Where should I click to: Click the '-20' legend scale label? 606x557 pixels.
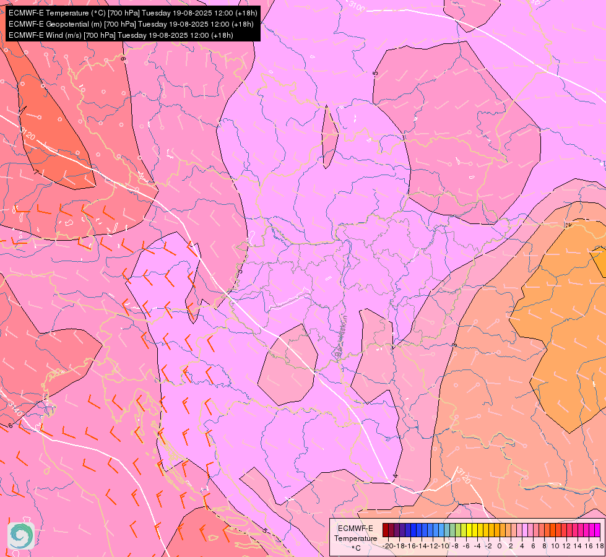[x=388, y=546]
